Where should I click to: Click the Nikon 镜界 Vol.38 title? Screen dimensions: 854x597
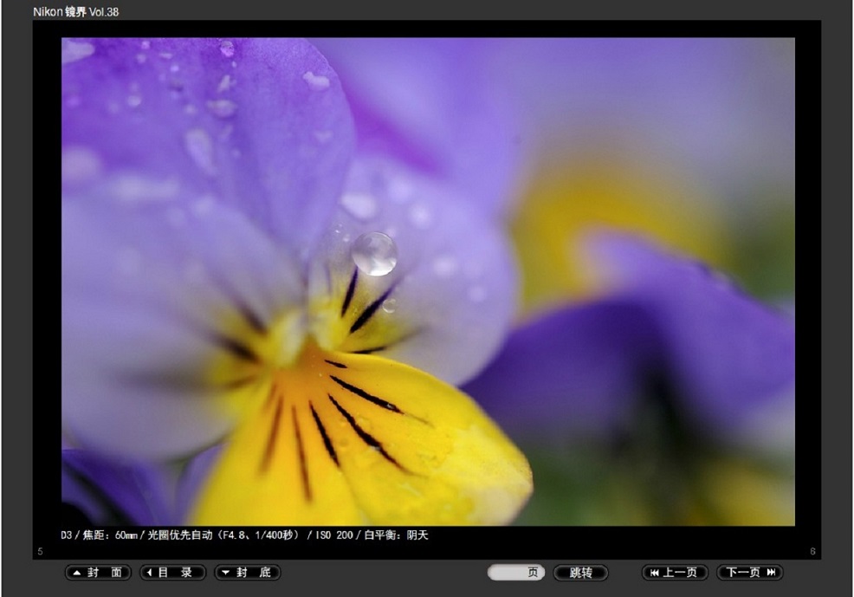[76, 12]
